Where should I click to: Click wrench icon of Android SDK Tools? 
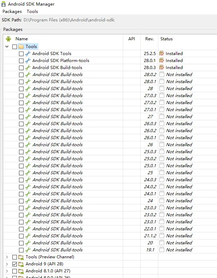point(28,54)
